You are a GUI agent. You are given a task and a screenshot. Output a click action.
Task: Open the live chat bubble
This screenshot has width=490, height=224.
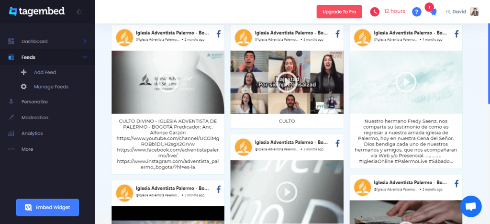[x=471, y=206]
